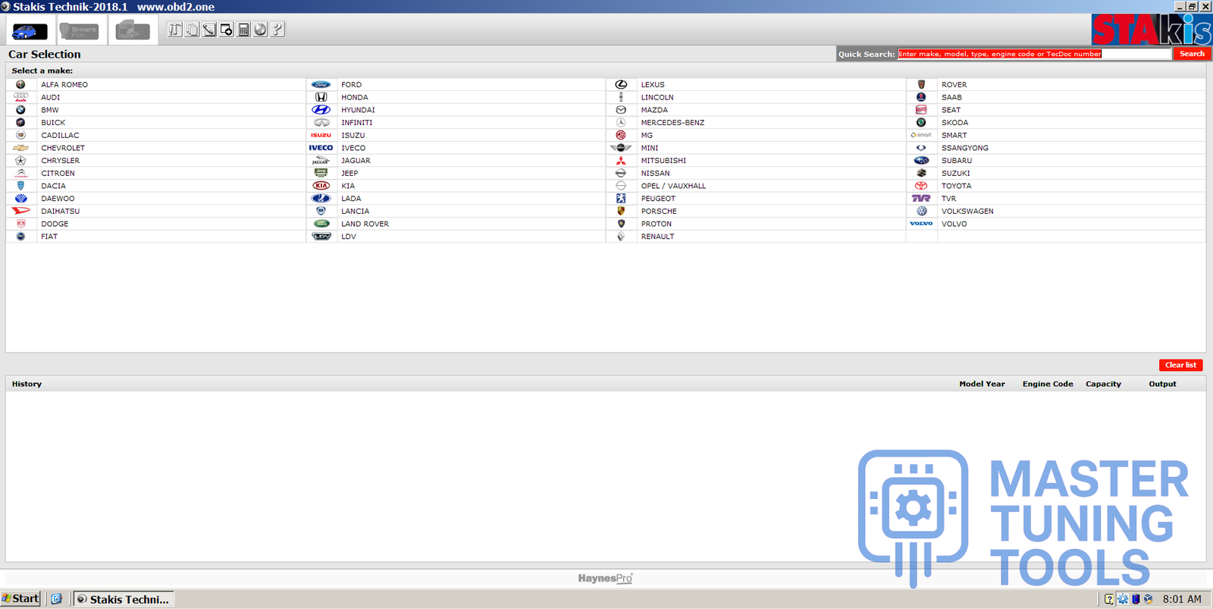Switch to the truck vehicle mode icon
1213x609 pixels.
pyautogui.click(x=133, y=31)
